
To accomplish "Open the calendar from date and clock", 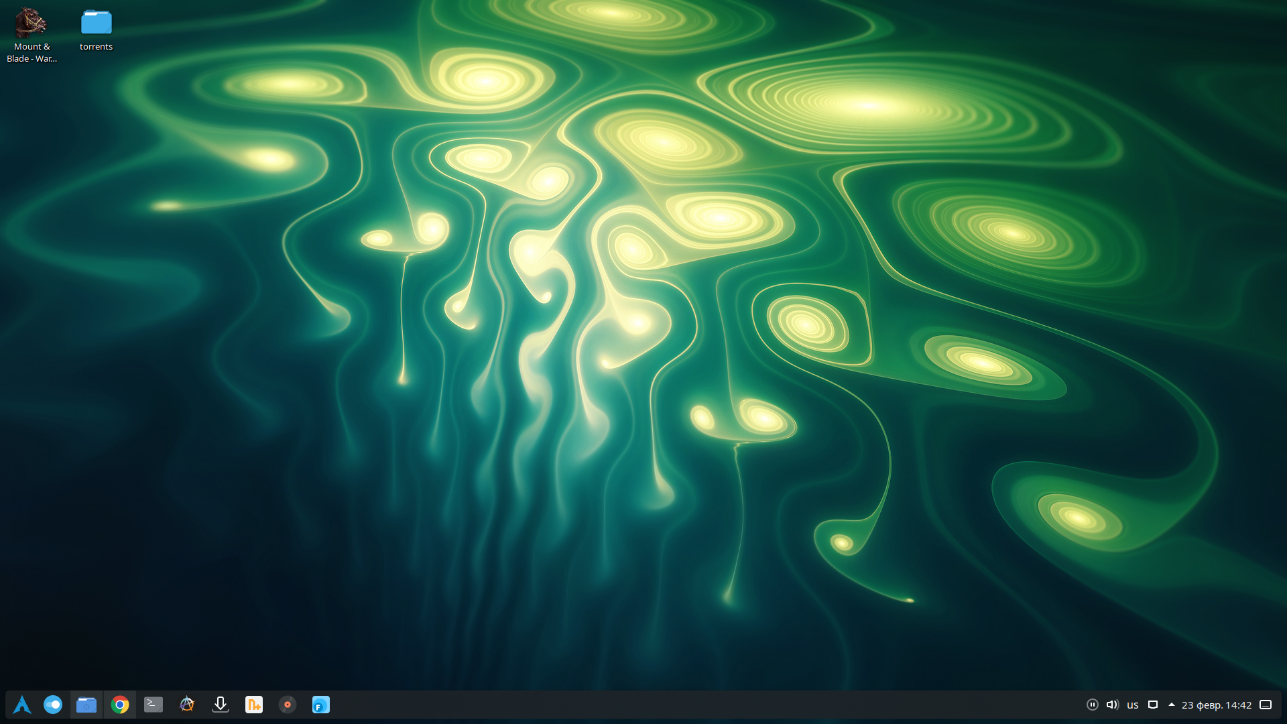I will pyautogui.click(x=1216, y=705).
